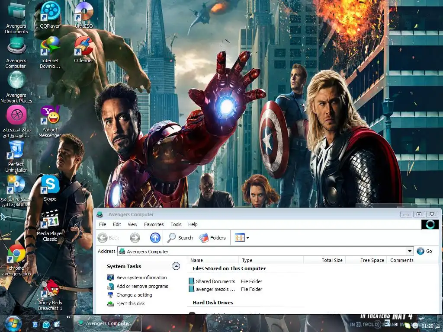Launch Yahoo! Messenger shortcut
443x332 pixels.
[x=50, y=121]
